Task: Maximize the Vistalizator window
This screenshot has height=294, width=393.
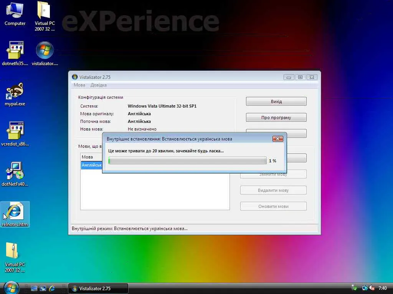Action: click(300, 77)
